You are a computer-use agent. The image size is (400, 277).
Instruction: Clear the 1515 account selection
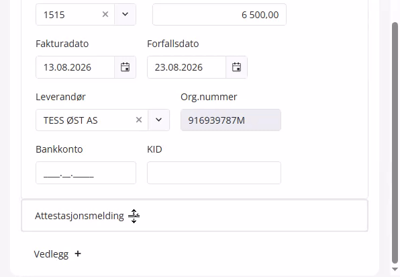105,14
